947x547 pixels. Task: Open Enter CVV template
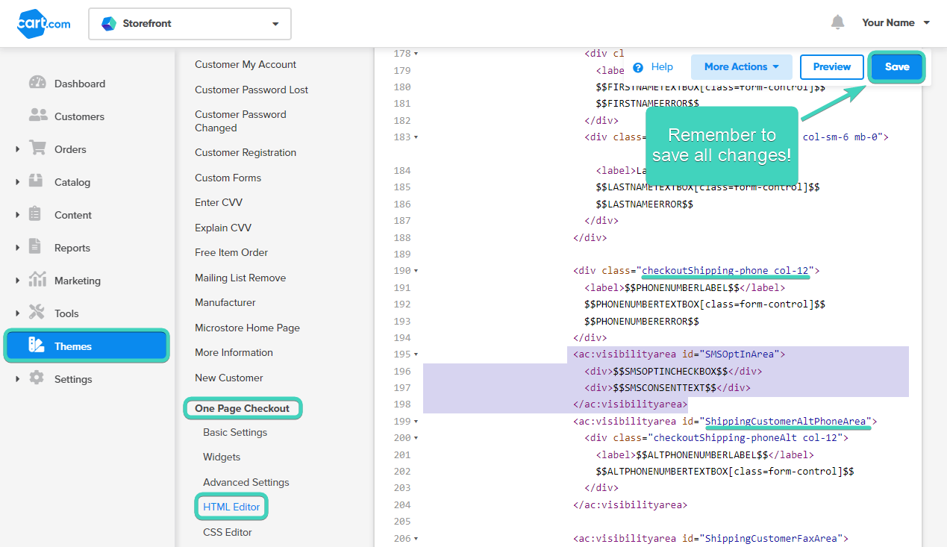pyautogui.click(x=219, y=202)
